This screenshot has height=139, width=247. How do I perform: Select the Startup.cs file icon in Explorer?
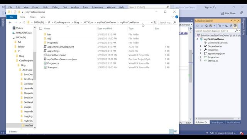click(x=45, y=67)
